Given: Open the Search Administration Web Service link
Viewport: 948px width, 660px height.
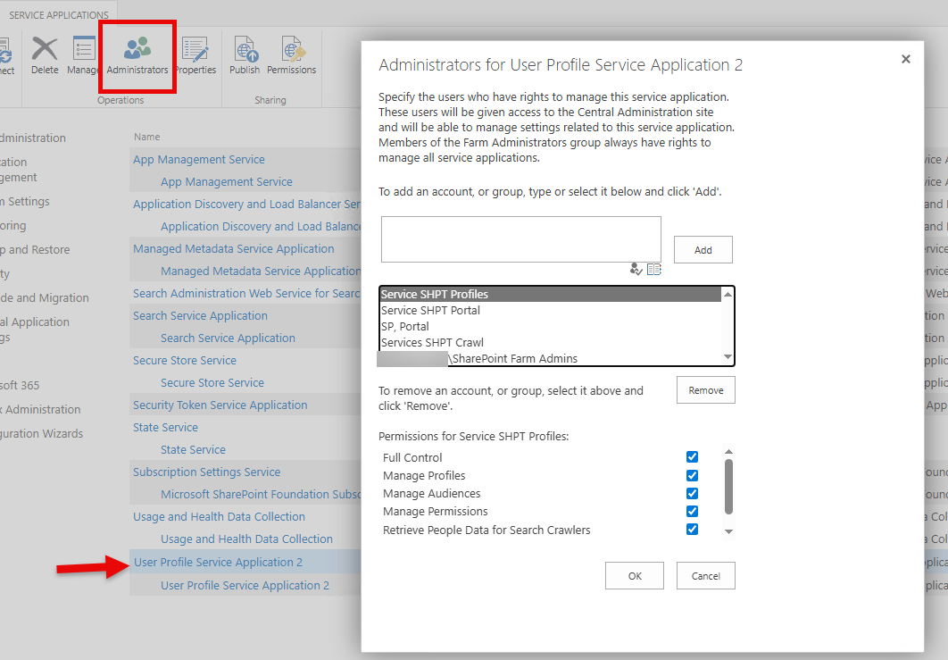Looking at the screenshot, I should [x=246, y=294].
